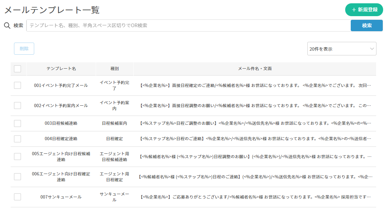Click the 新規登録 button
389x211 pixels.
(364, 10)
